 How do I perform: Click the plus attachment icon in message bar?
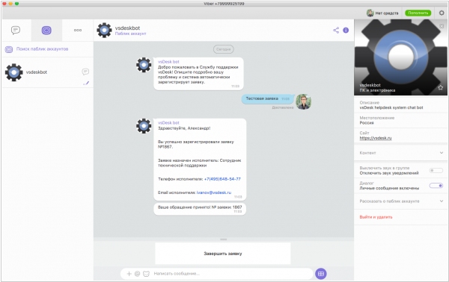click(129, 274)
